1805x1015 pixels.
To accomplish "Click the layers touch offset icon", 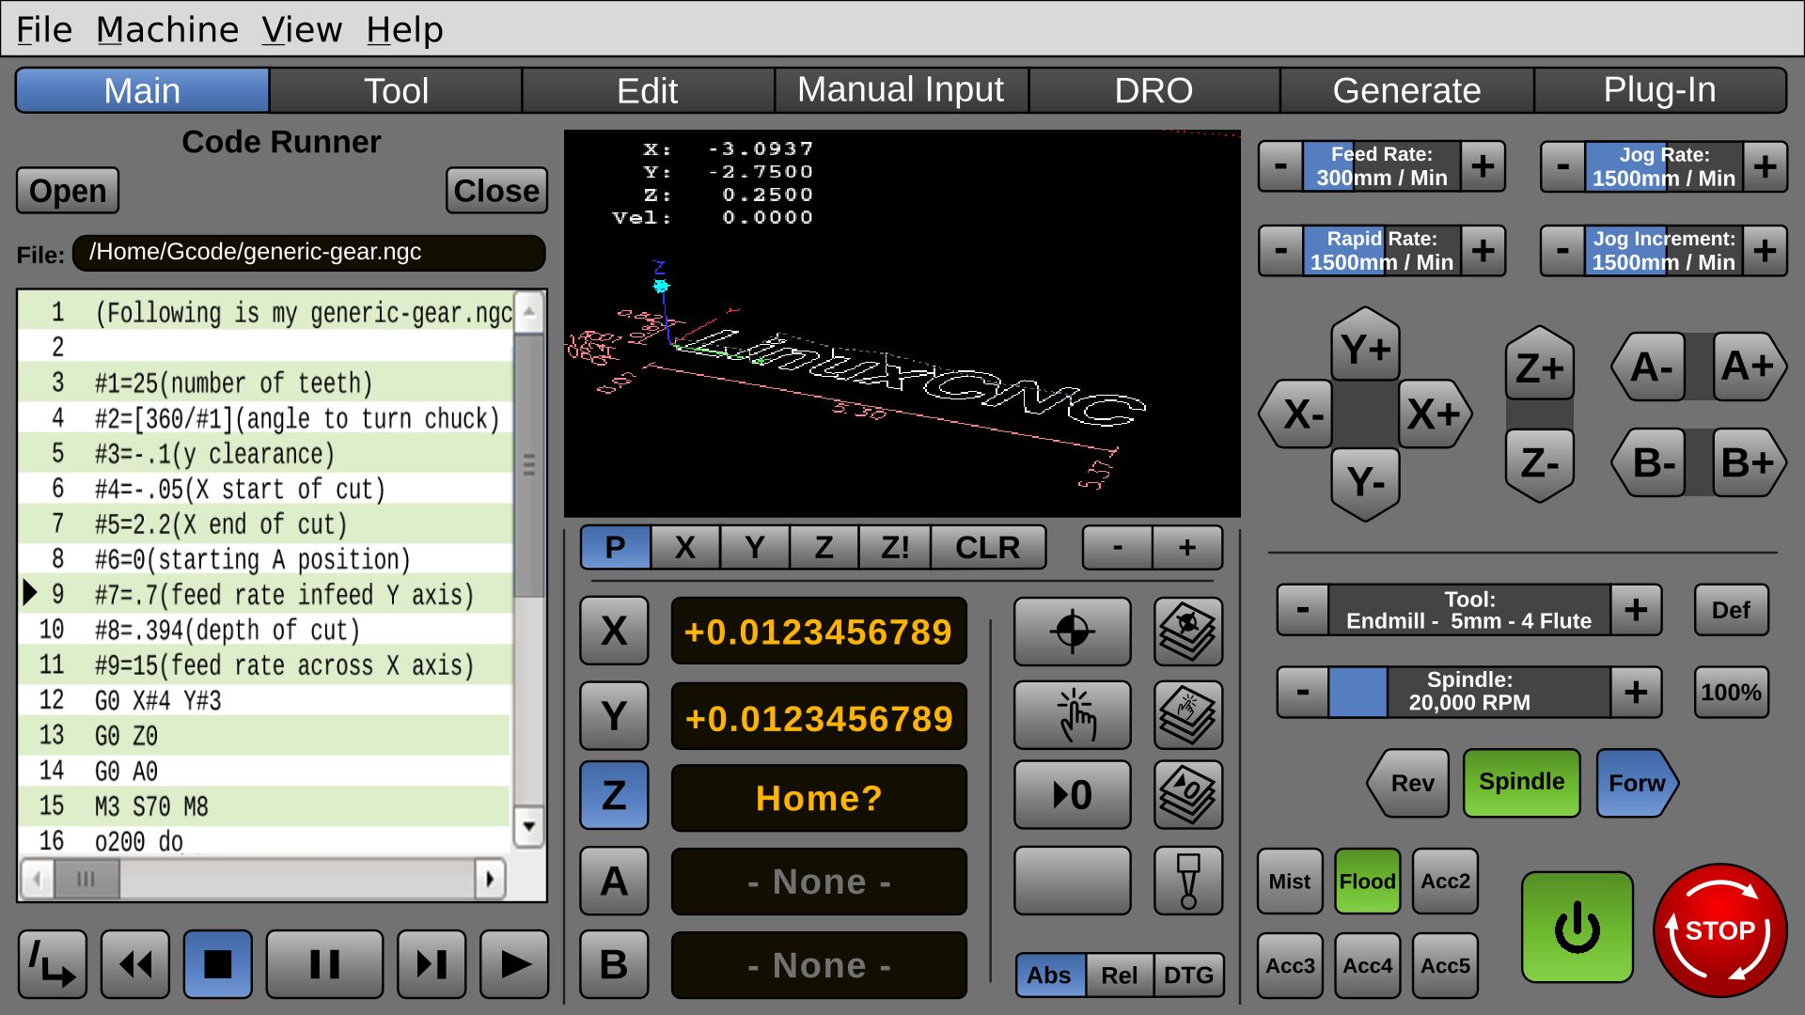I will click(x=1188, y=715).
